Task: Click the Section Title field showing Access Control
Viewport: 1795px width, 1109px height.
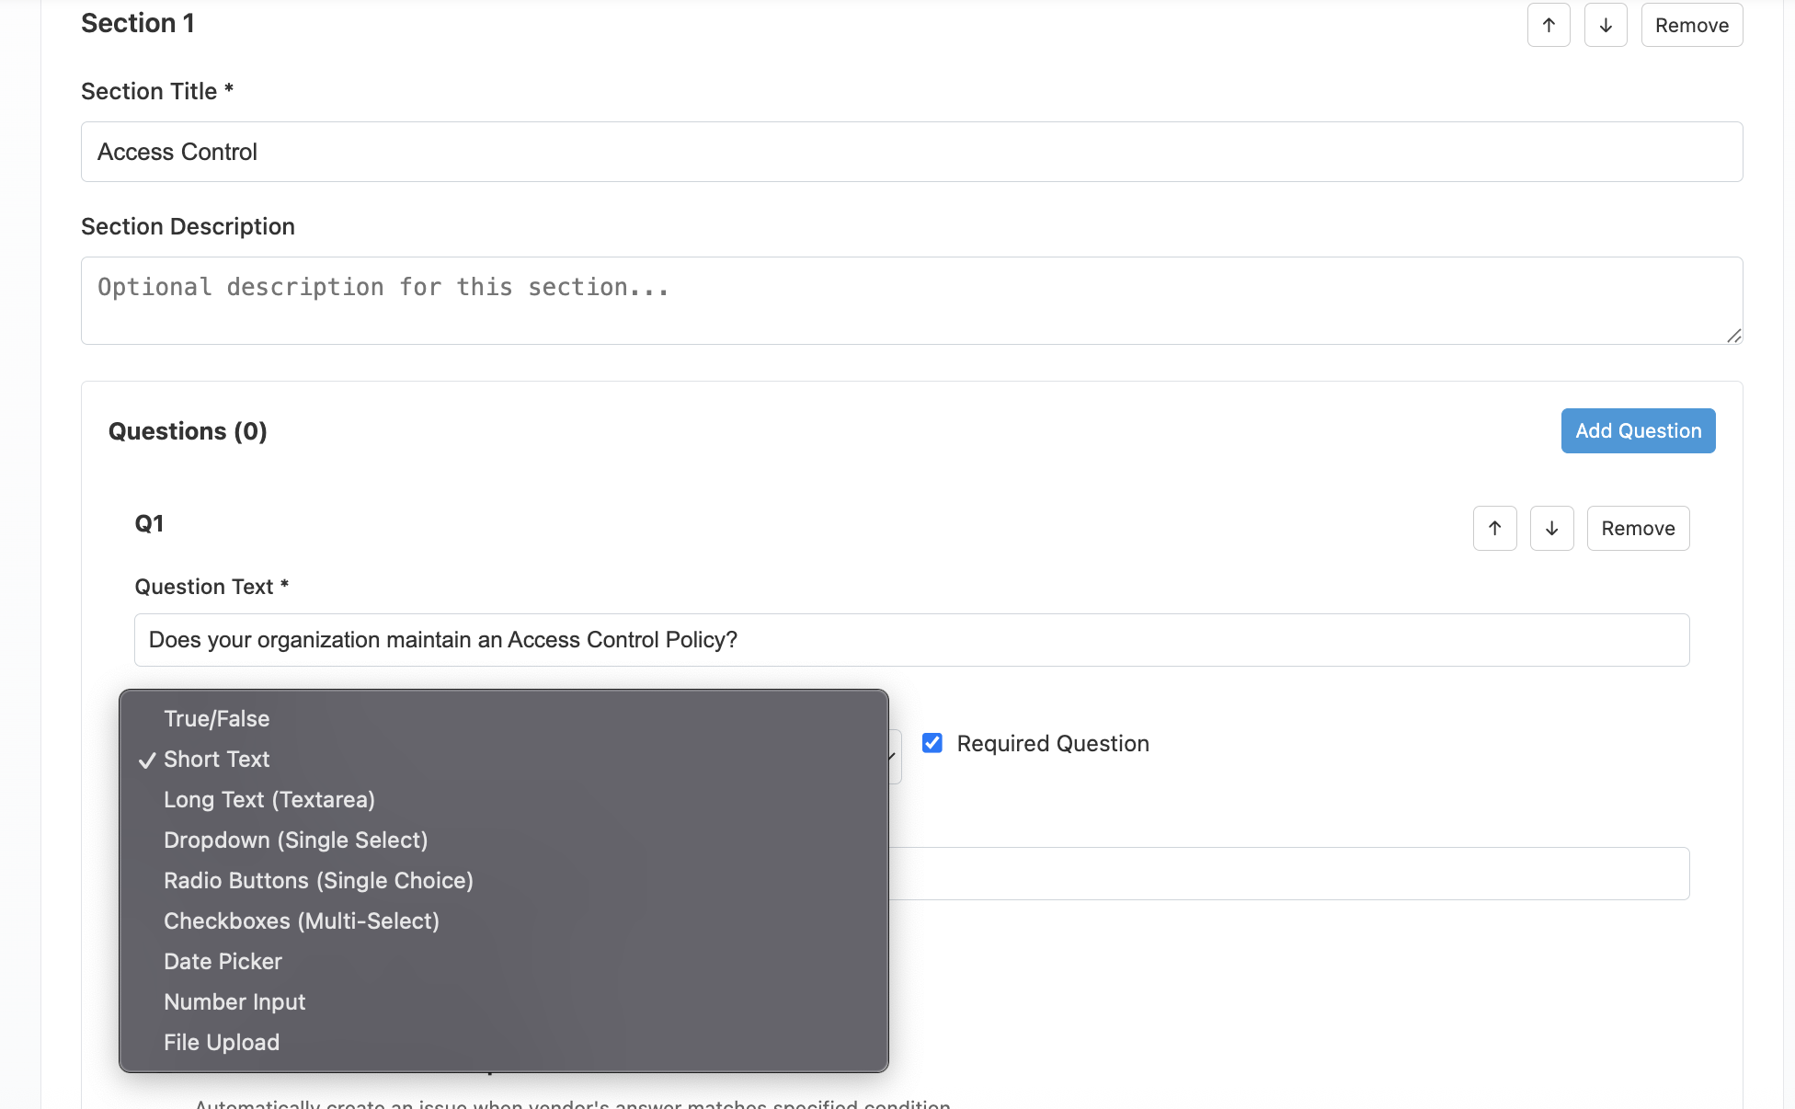Action: pos(910,151)
